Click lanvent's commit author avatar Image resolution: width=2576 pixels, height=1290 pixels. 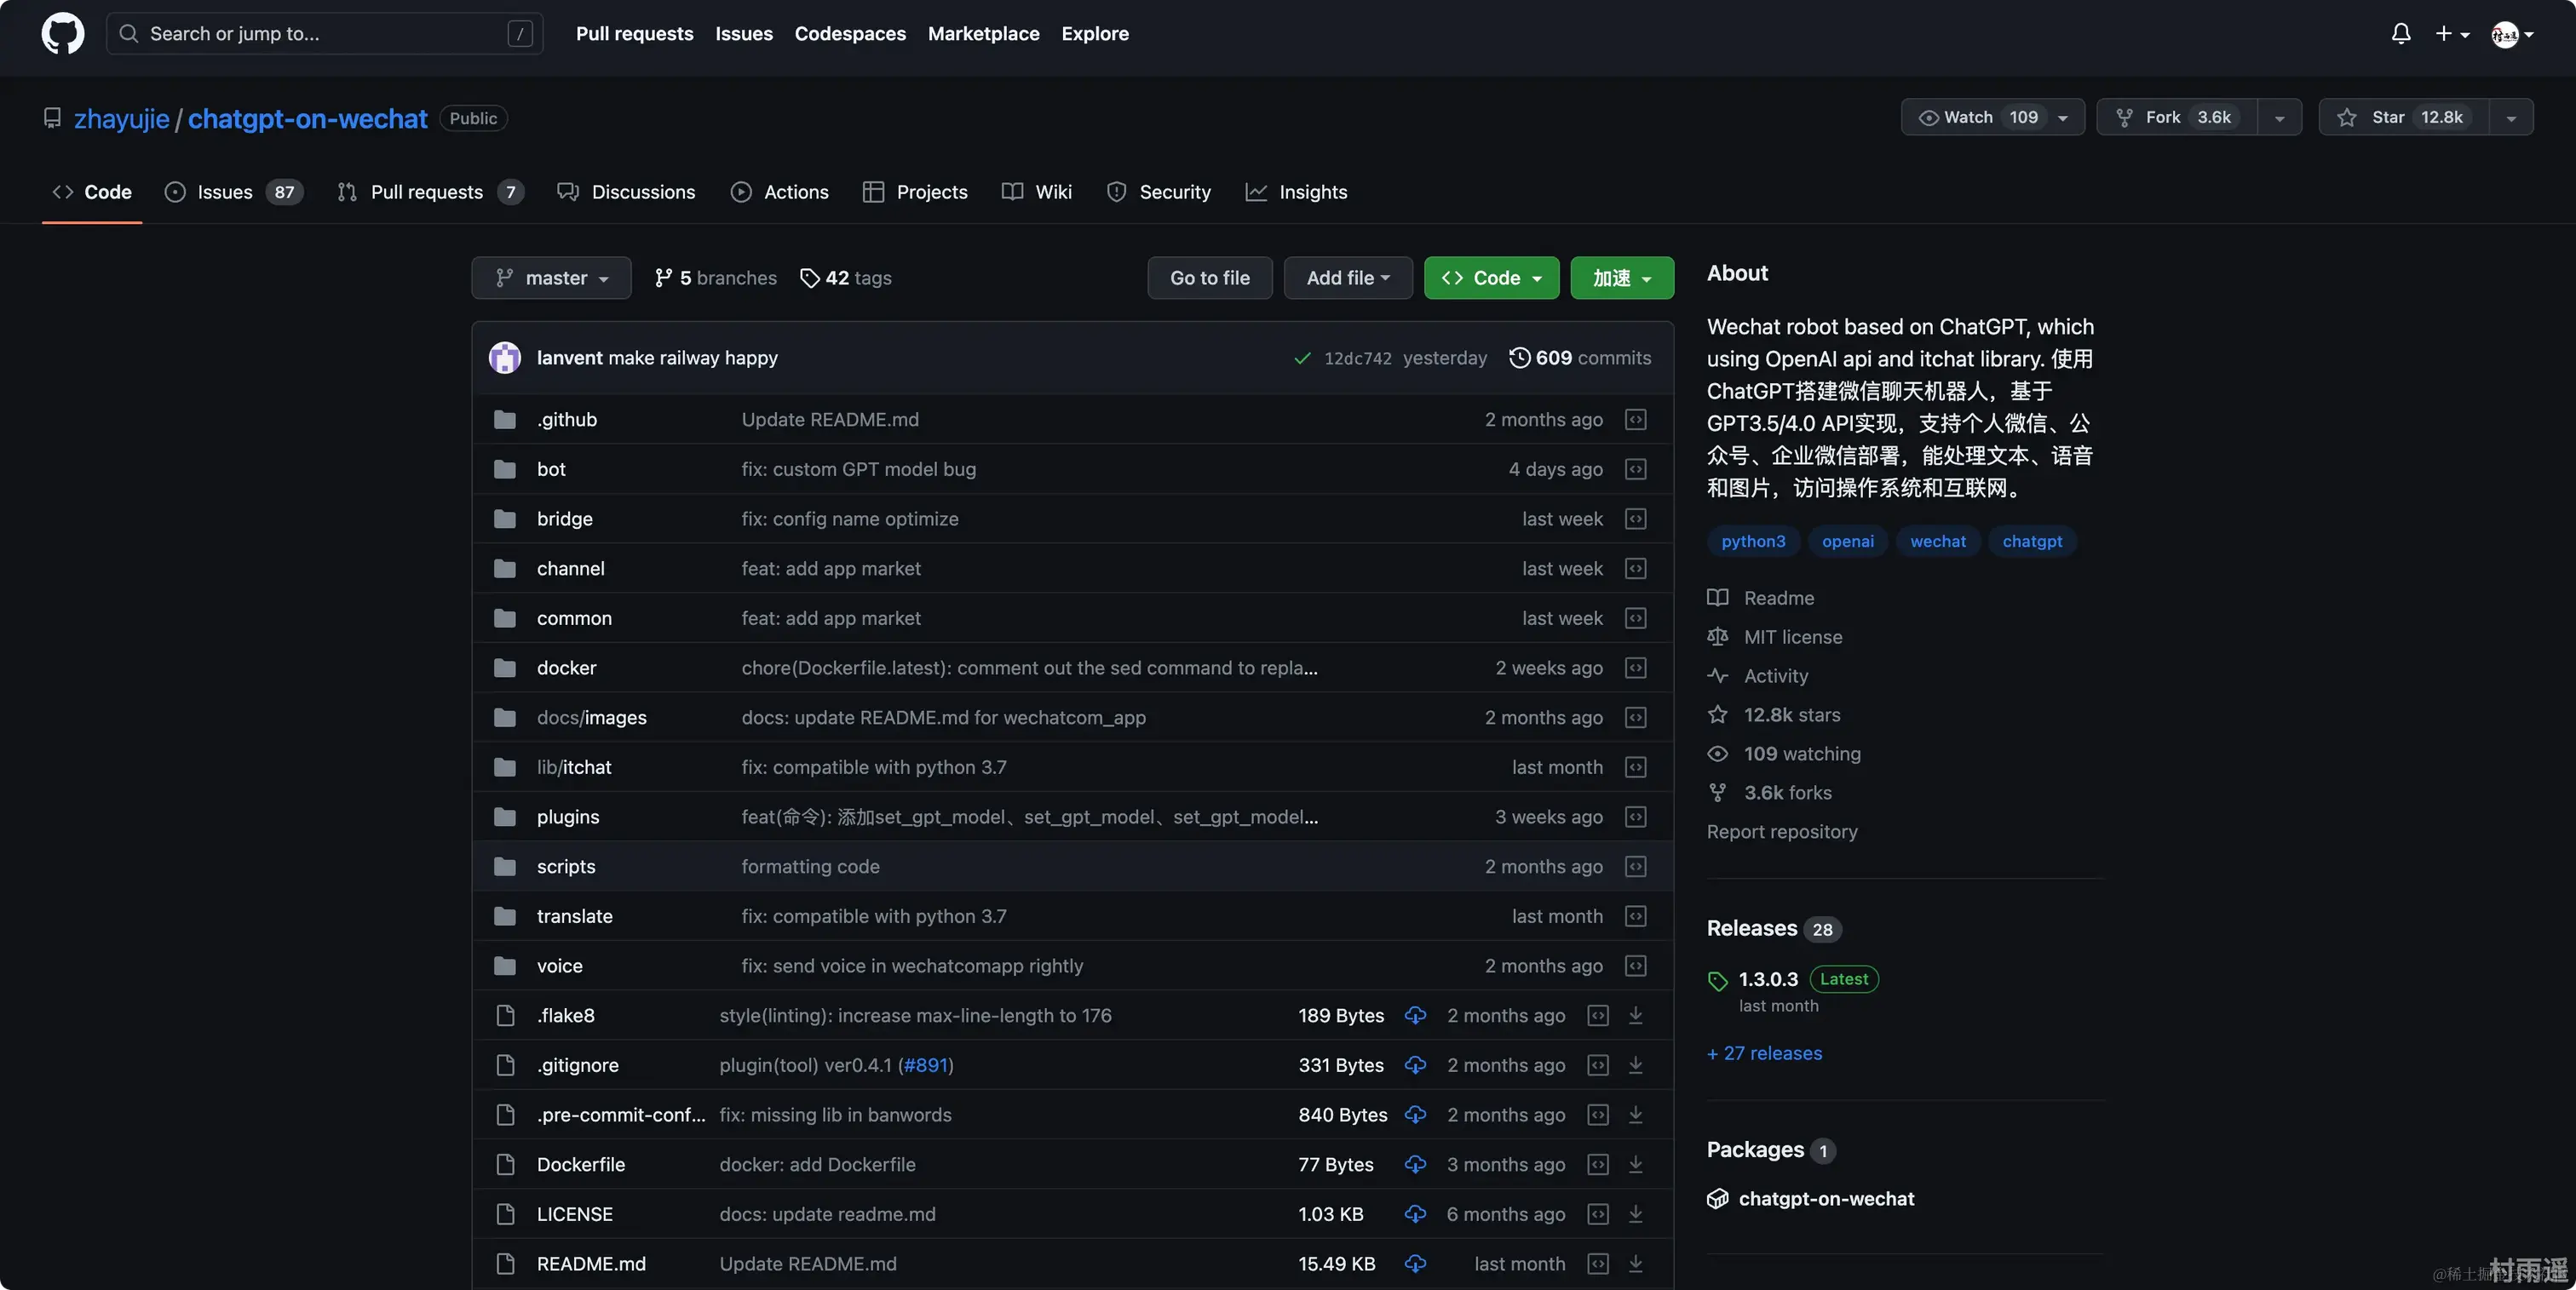coord(505,358)
